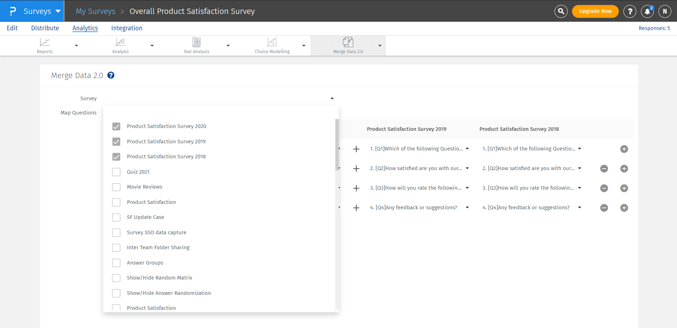Open the Reports dropdown arrow
Screen dimensions: 677x328
[x=76, y=45]
